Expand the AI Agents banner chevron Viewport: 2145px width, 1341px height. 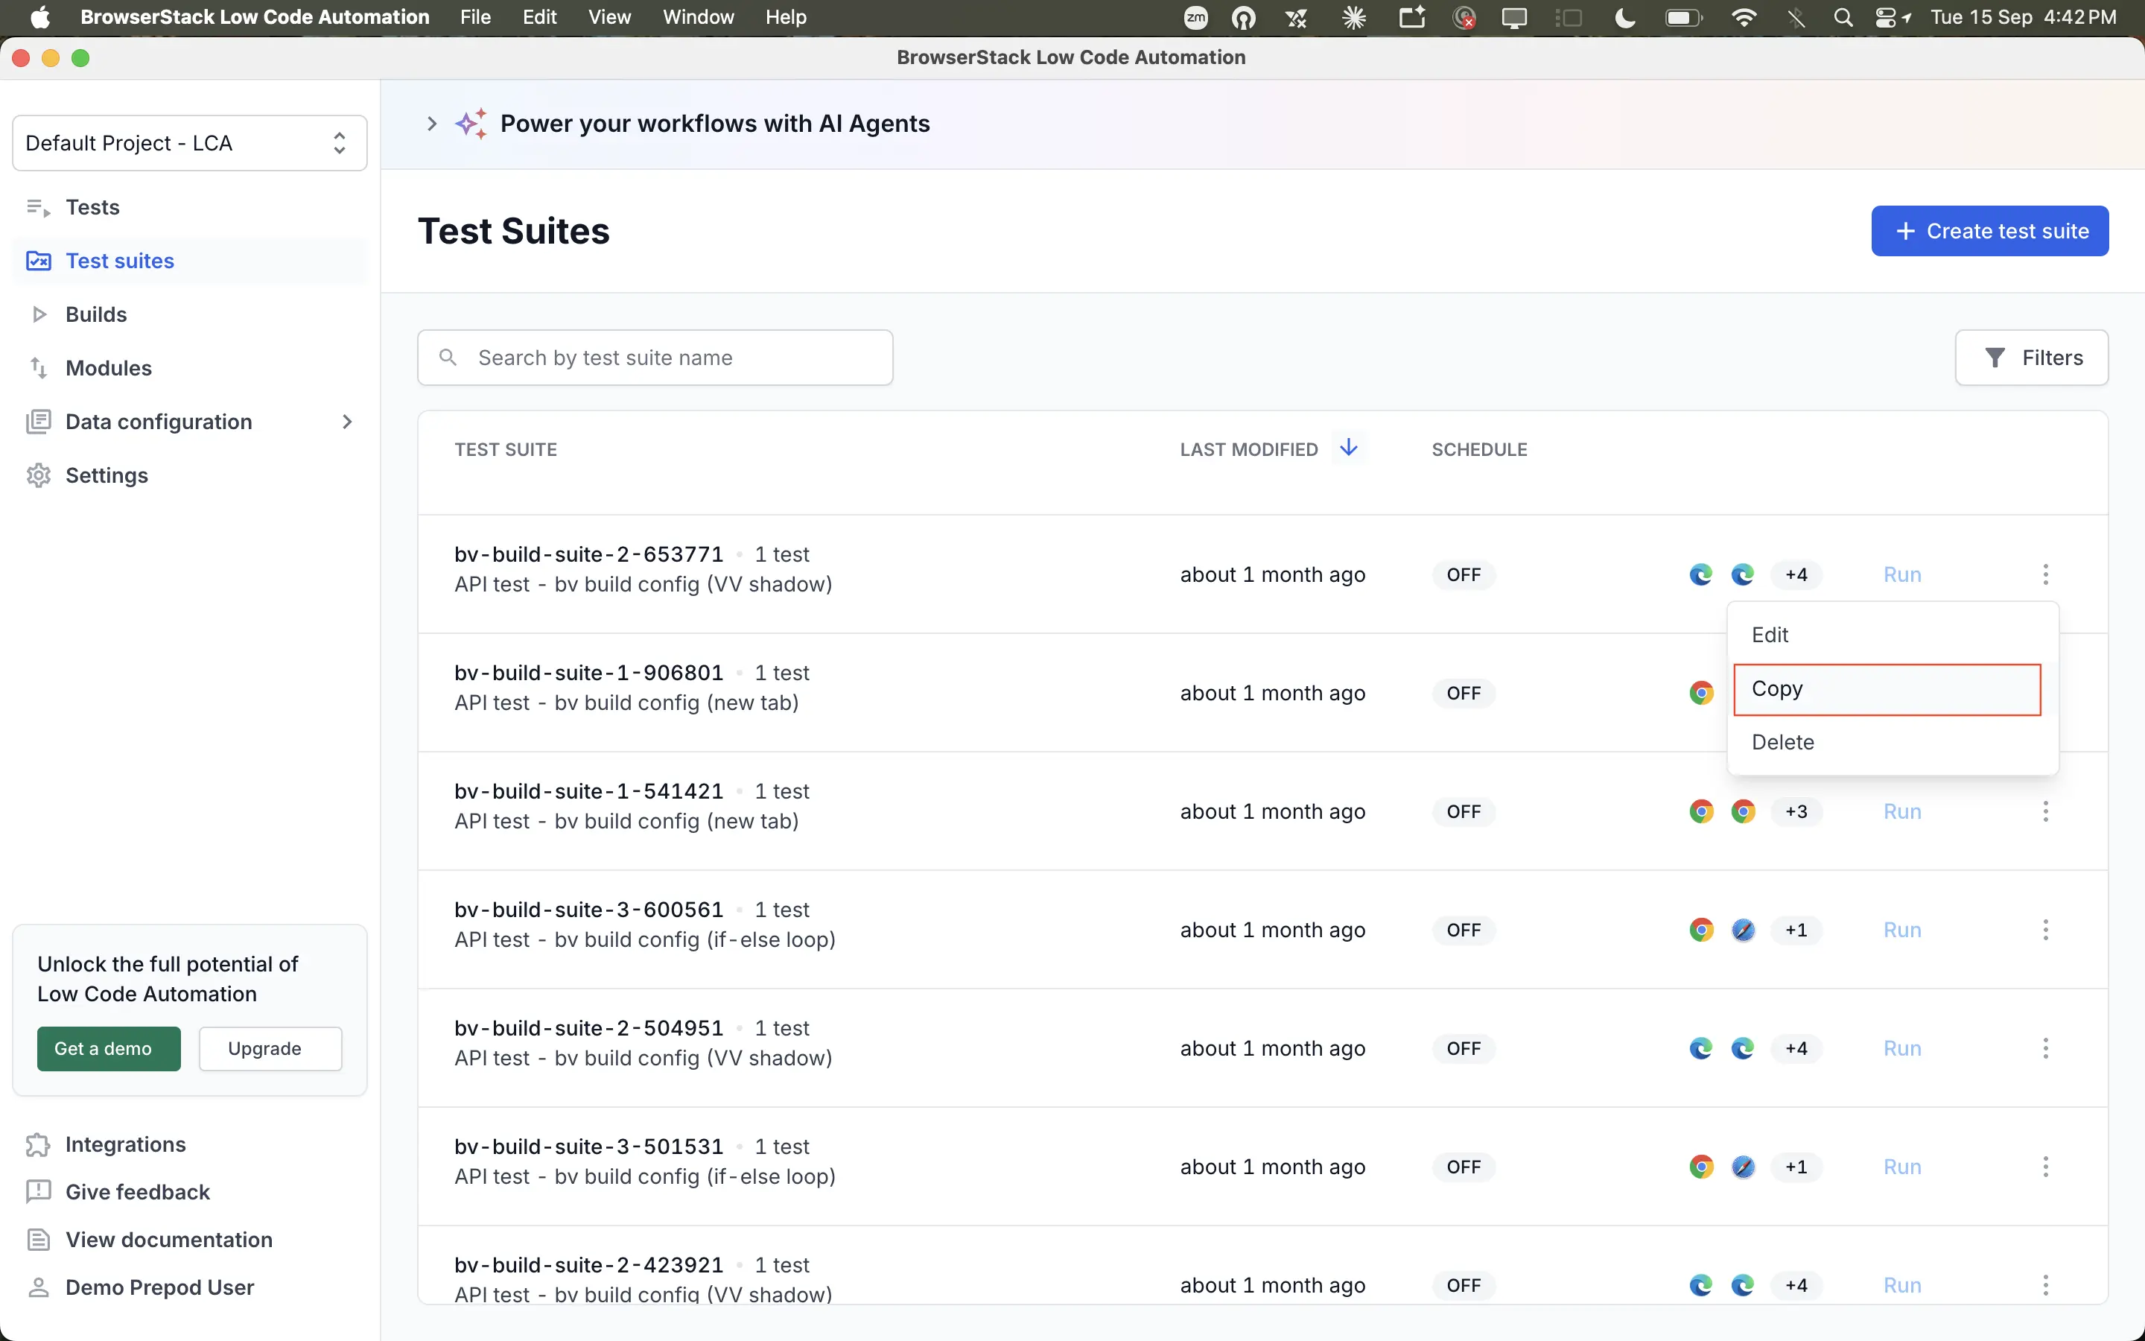click(432, 124)
